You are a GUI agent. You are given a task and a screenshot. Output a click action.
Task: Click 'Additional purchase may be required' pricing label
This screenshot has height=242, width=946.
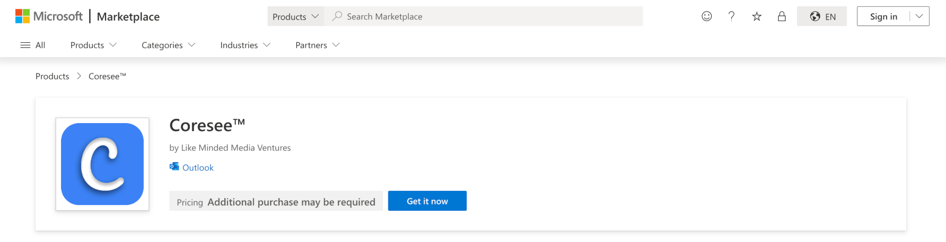tap(291, 202)
